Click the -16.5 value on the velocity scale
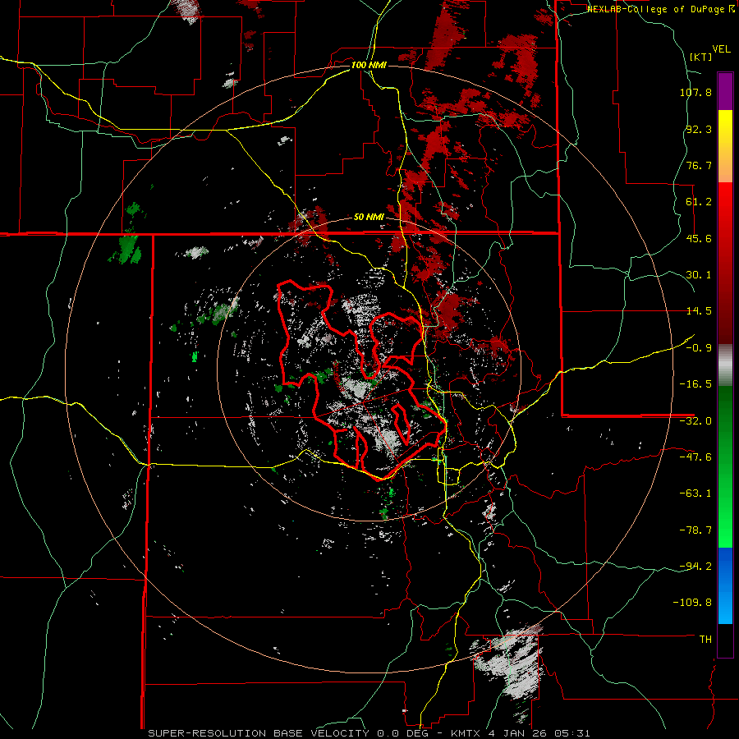Viewport: 739px width, 739px height. coord(695,384)
